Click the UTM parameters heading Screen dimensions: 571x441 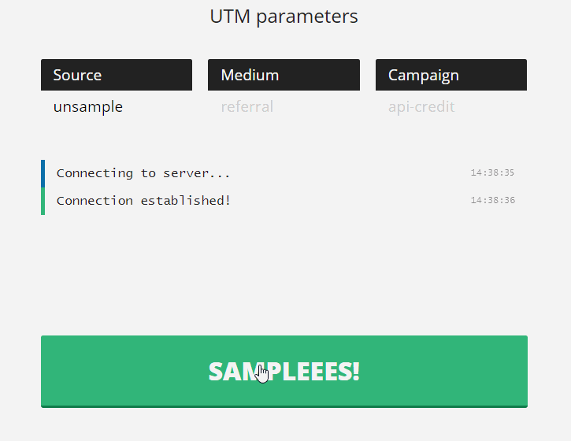pos(284,17)
